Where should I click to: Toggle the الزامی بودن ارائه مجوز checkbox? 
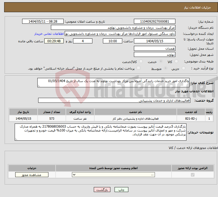tap(193, 175)
